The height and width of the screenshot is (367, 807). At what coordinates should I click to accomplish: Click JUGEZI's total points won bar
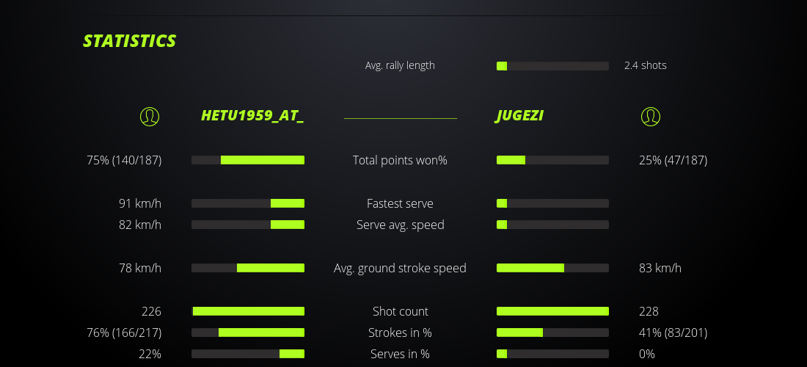[x=552, y=160]
